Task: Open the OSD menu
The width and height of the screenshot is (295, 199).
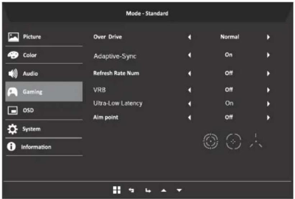Action: coord(44,110)
